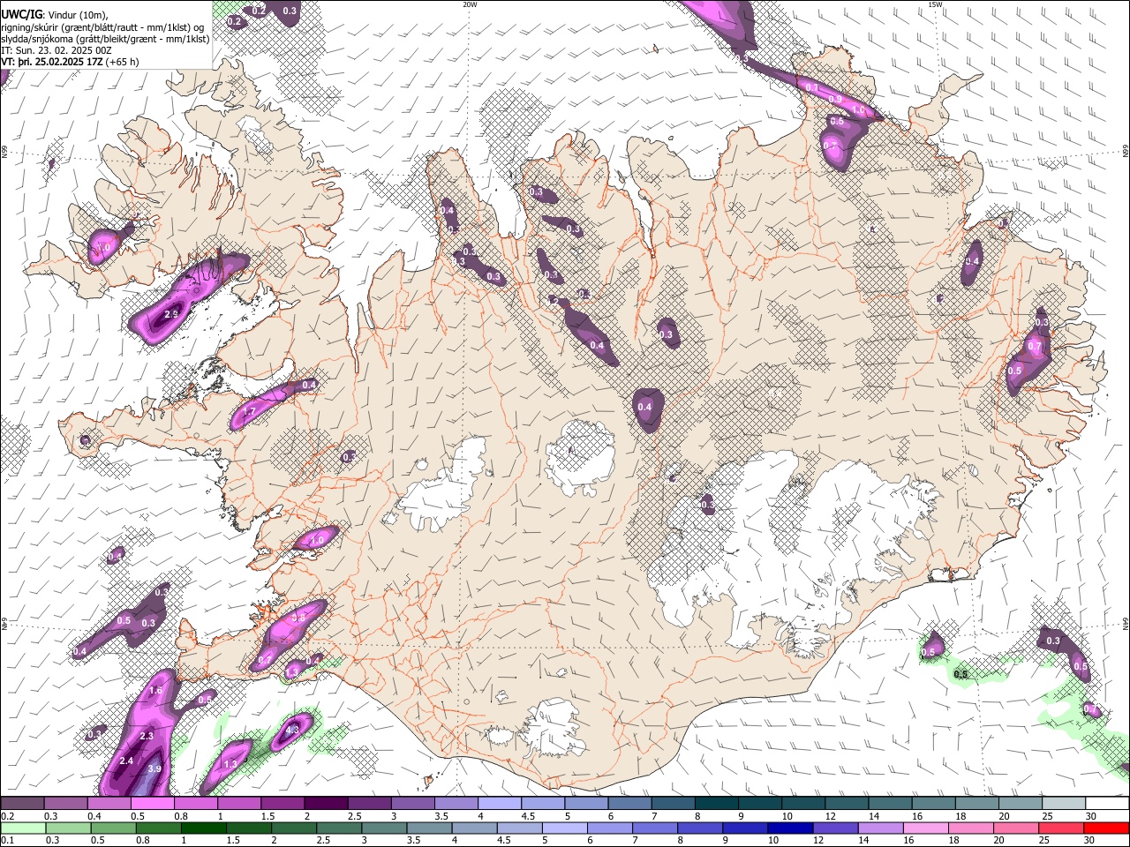Image resolution: width=1130 pixels, height=847 pixels.
Task: Pick the pure red swatch above the bottom 30 label
Action: [x=1105, y=828]
